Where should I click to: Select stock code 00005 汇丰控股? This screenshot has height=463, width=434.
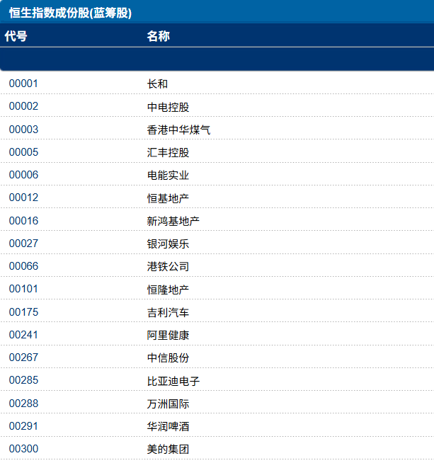coord(23,152)
